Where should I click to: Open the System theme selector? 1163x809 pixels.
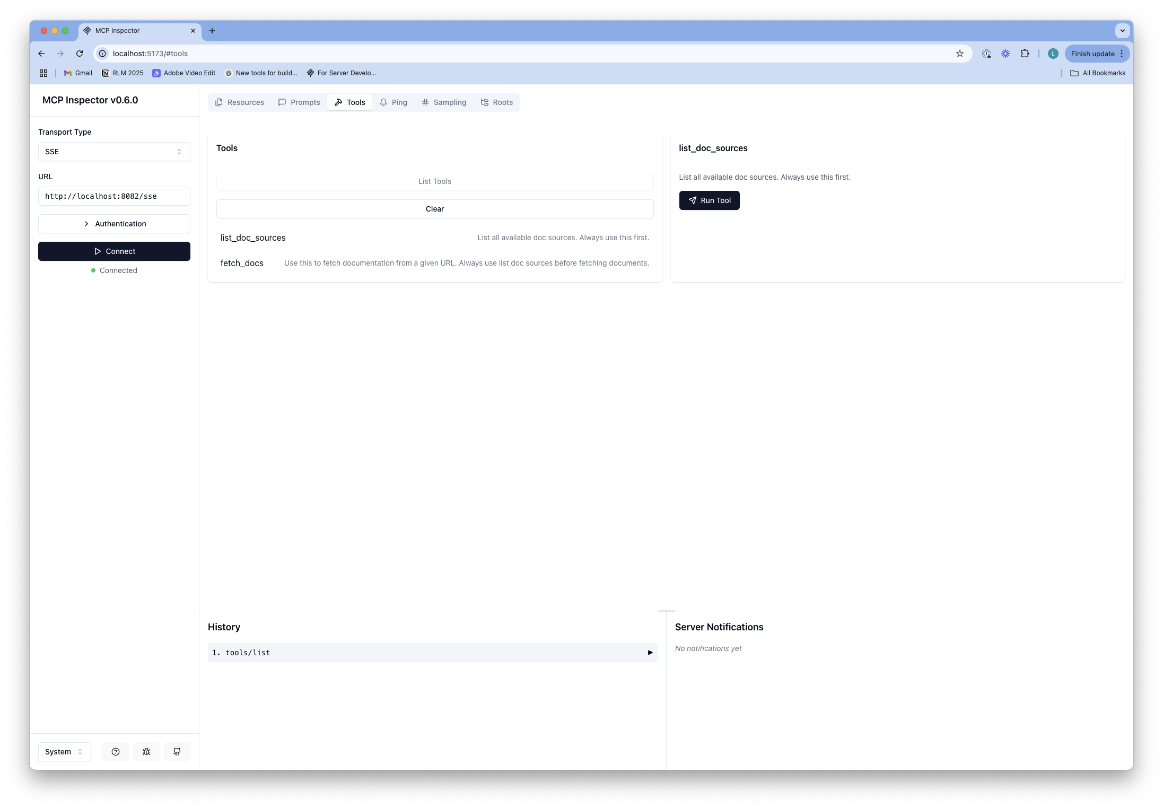(64, 751)
